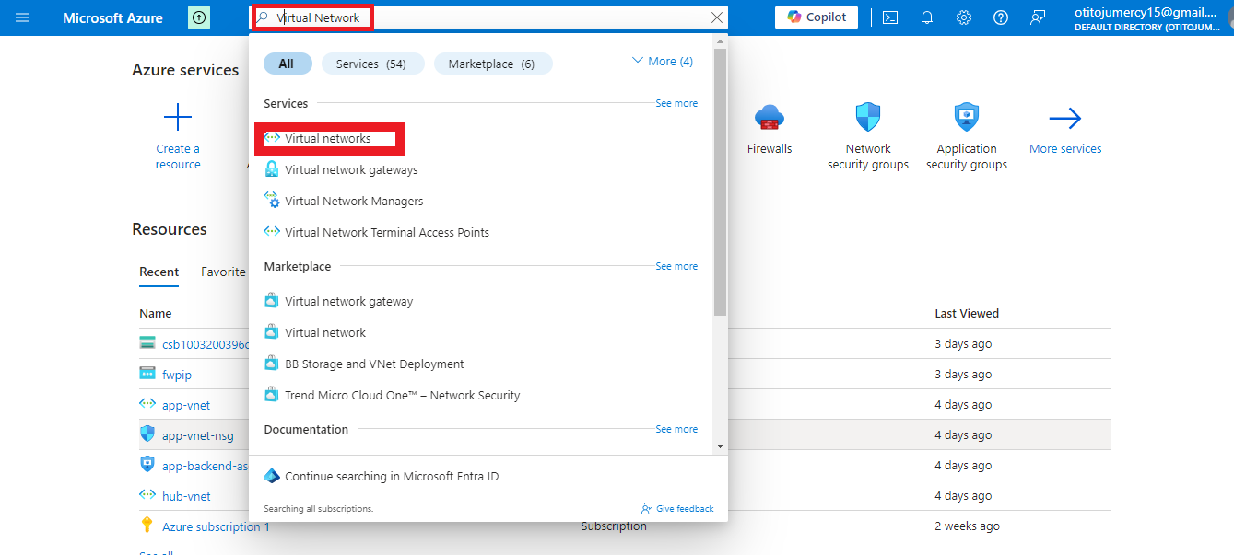
Task: Open the portal hamburger menu
Action: pyautogui.click(x=22, y=17)
